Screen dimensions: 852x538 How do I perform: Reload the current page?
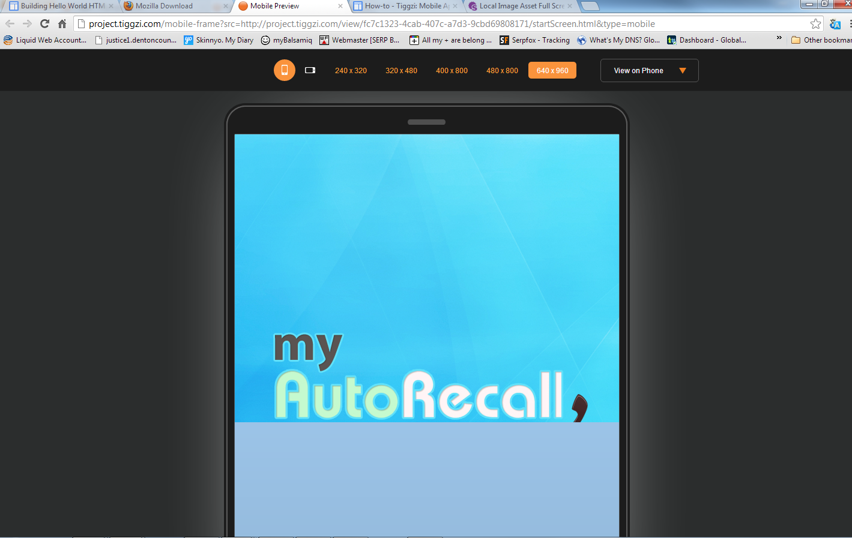[44, 24]
